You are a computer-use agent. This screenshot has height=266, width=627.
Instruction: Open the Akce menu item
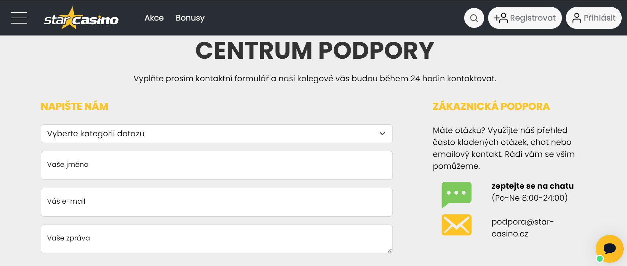[x=154, y=18]
